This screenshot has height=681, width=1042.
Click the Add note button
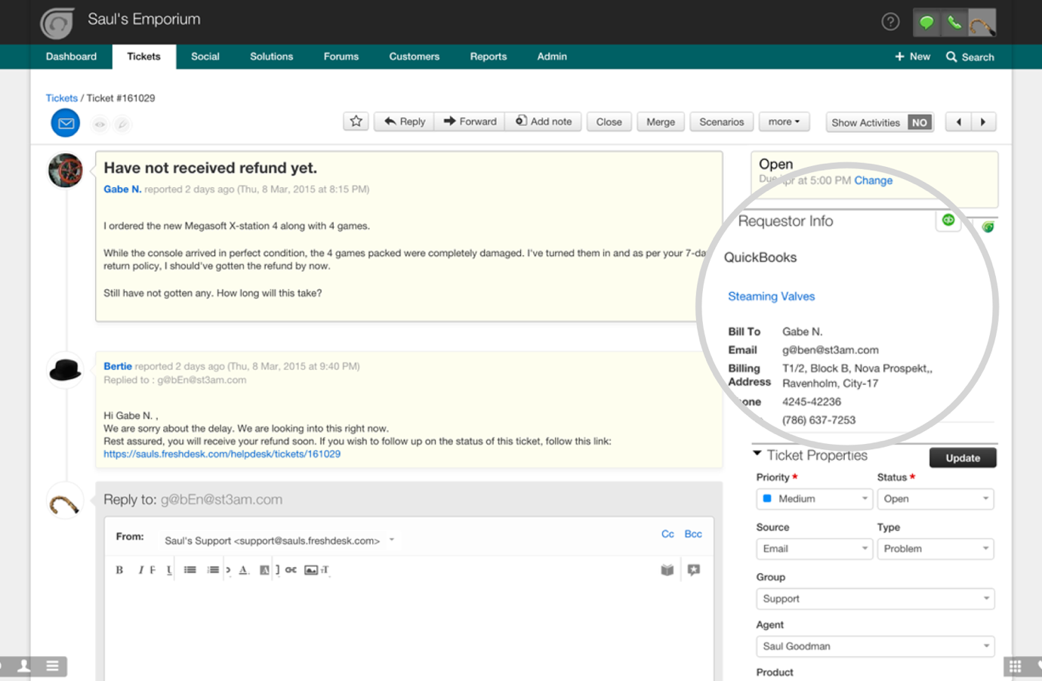(544, 122)
